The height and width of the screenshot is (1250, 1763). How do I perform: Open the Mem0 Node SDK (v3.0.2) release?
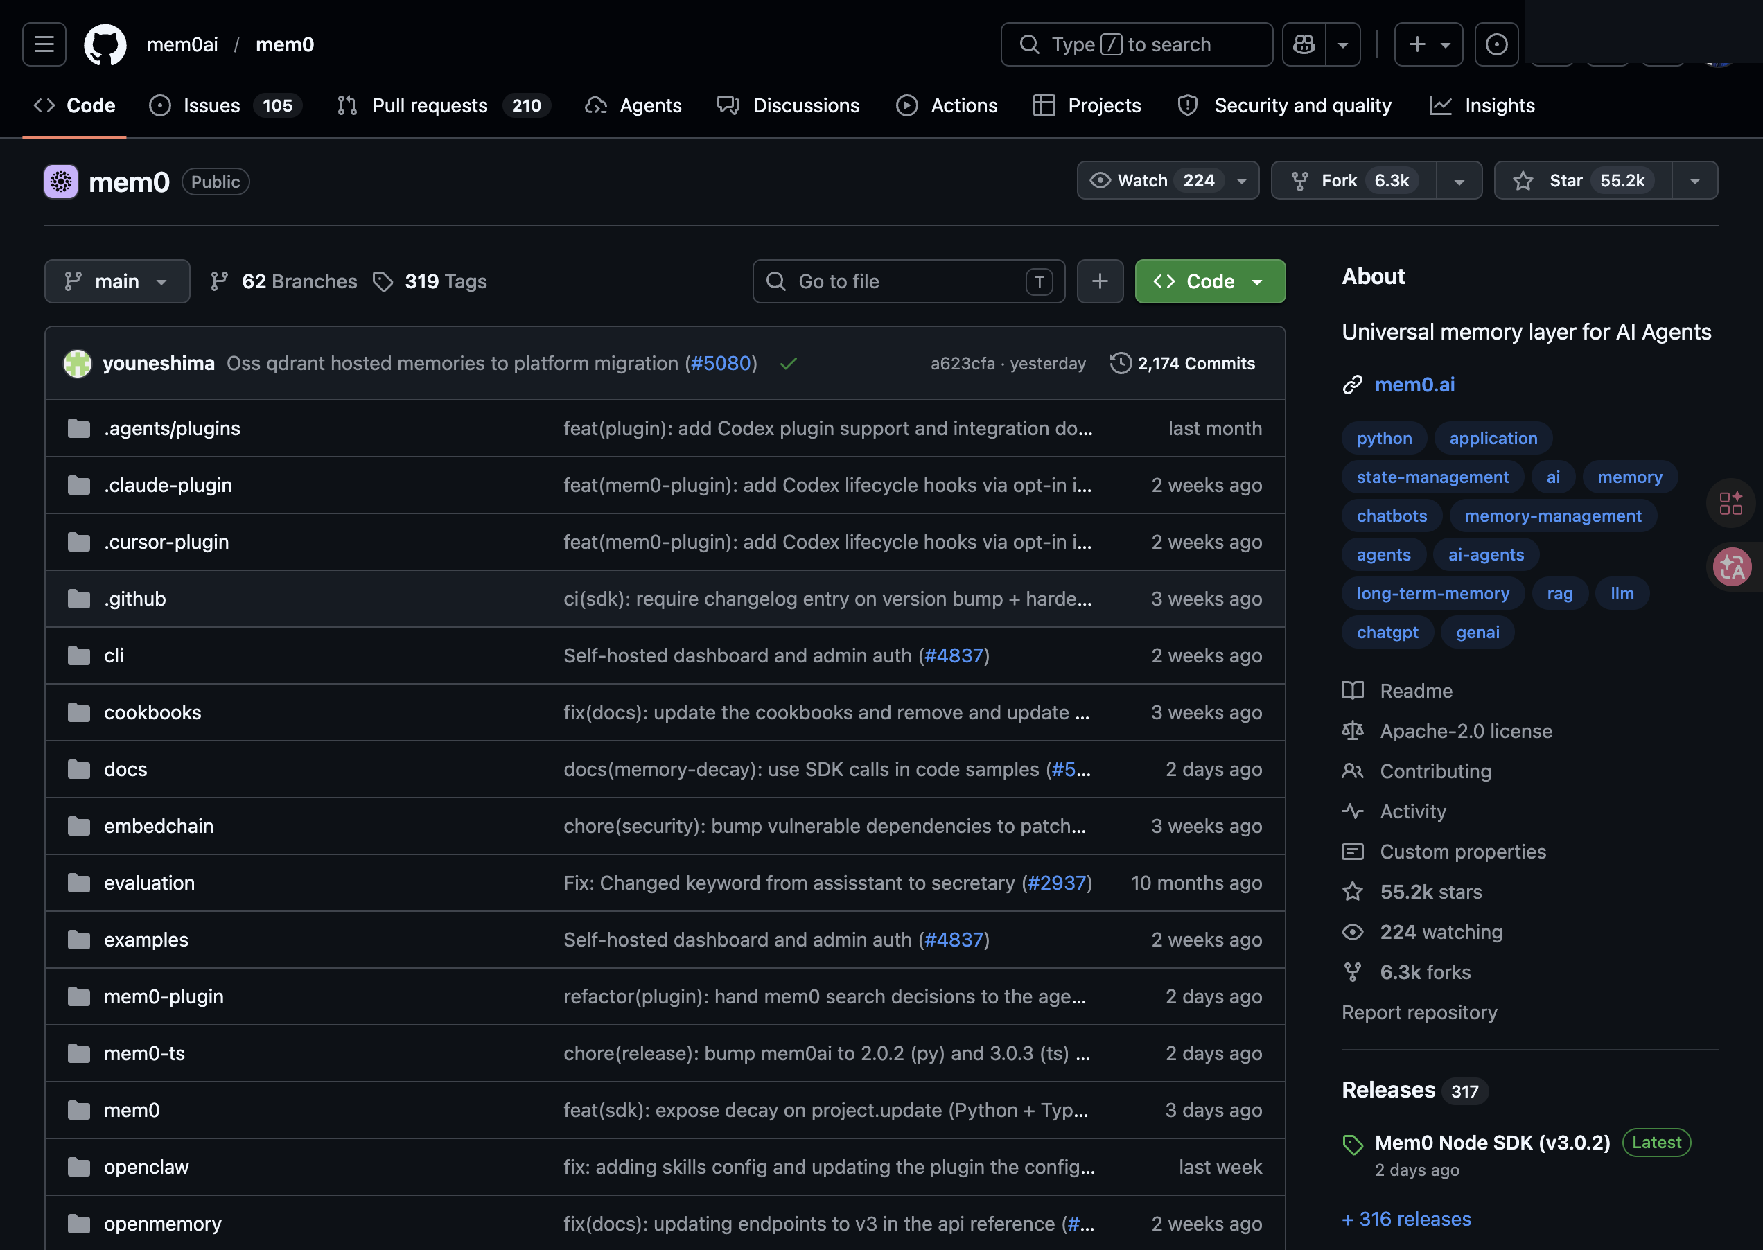coord(1492,1143)
